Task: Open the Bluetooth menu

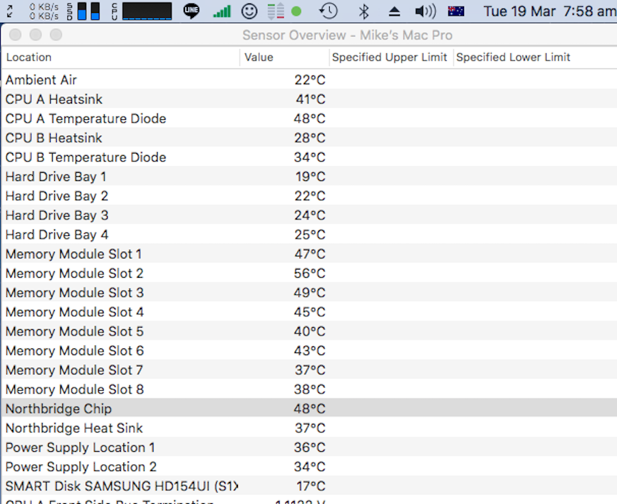Action: 364,12
